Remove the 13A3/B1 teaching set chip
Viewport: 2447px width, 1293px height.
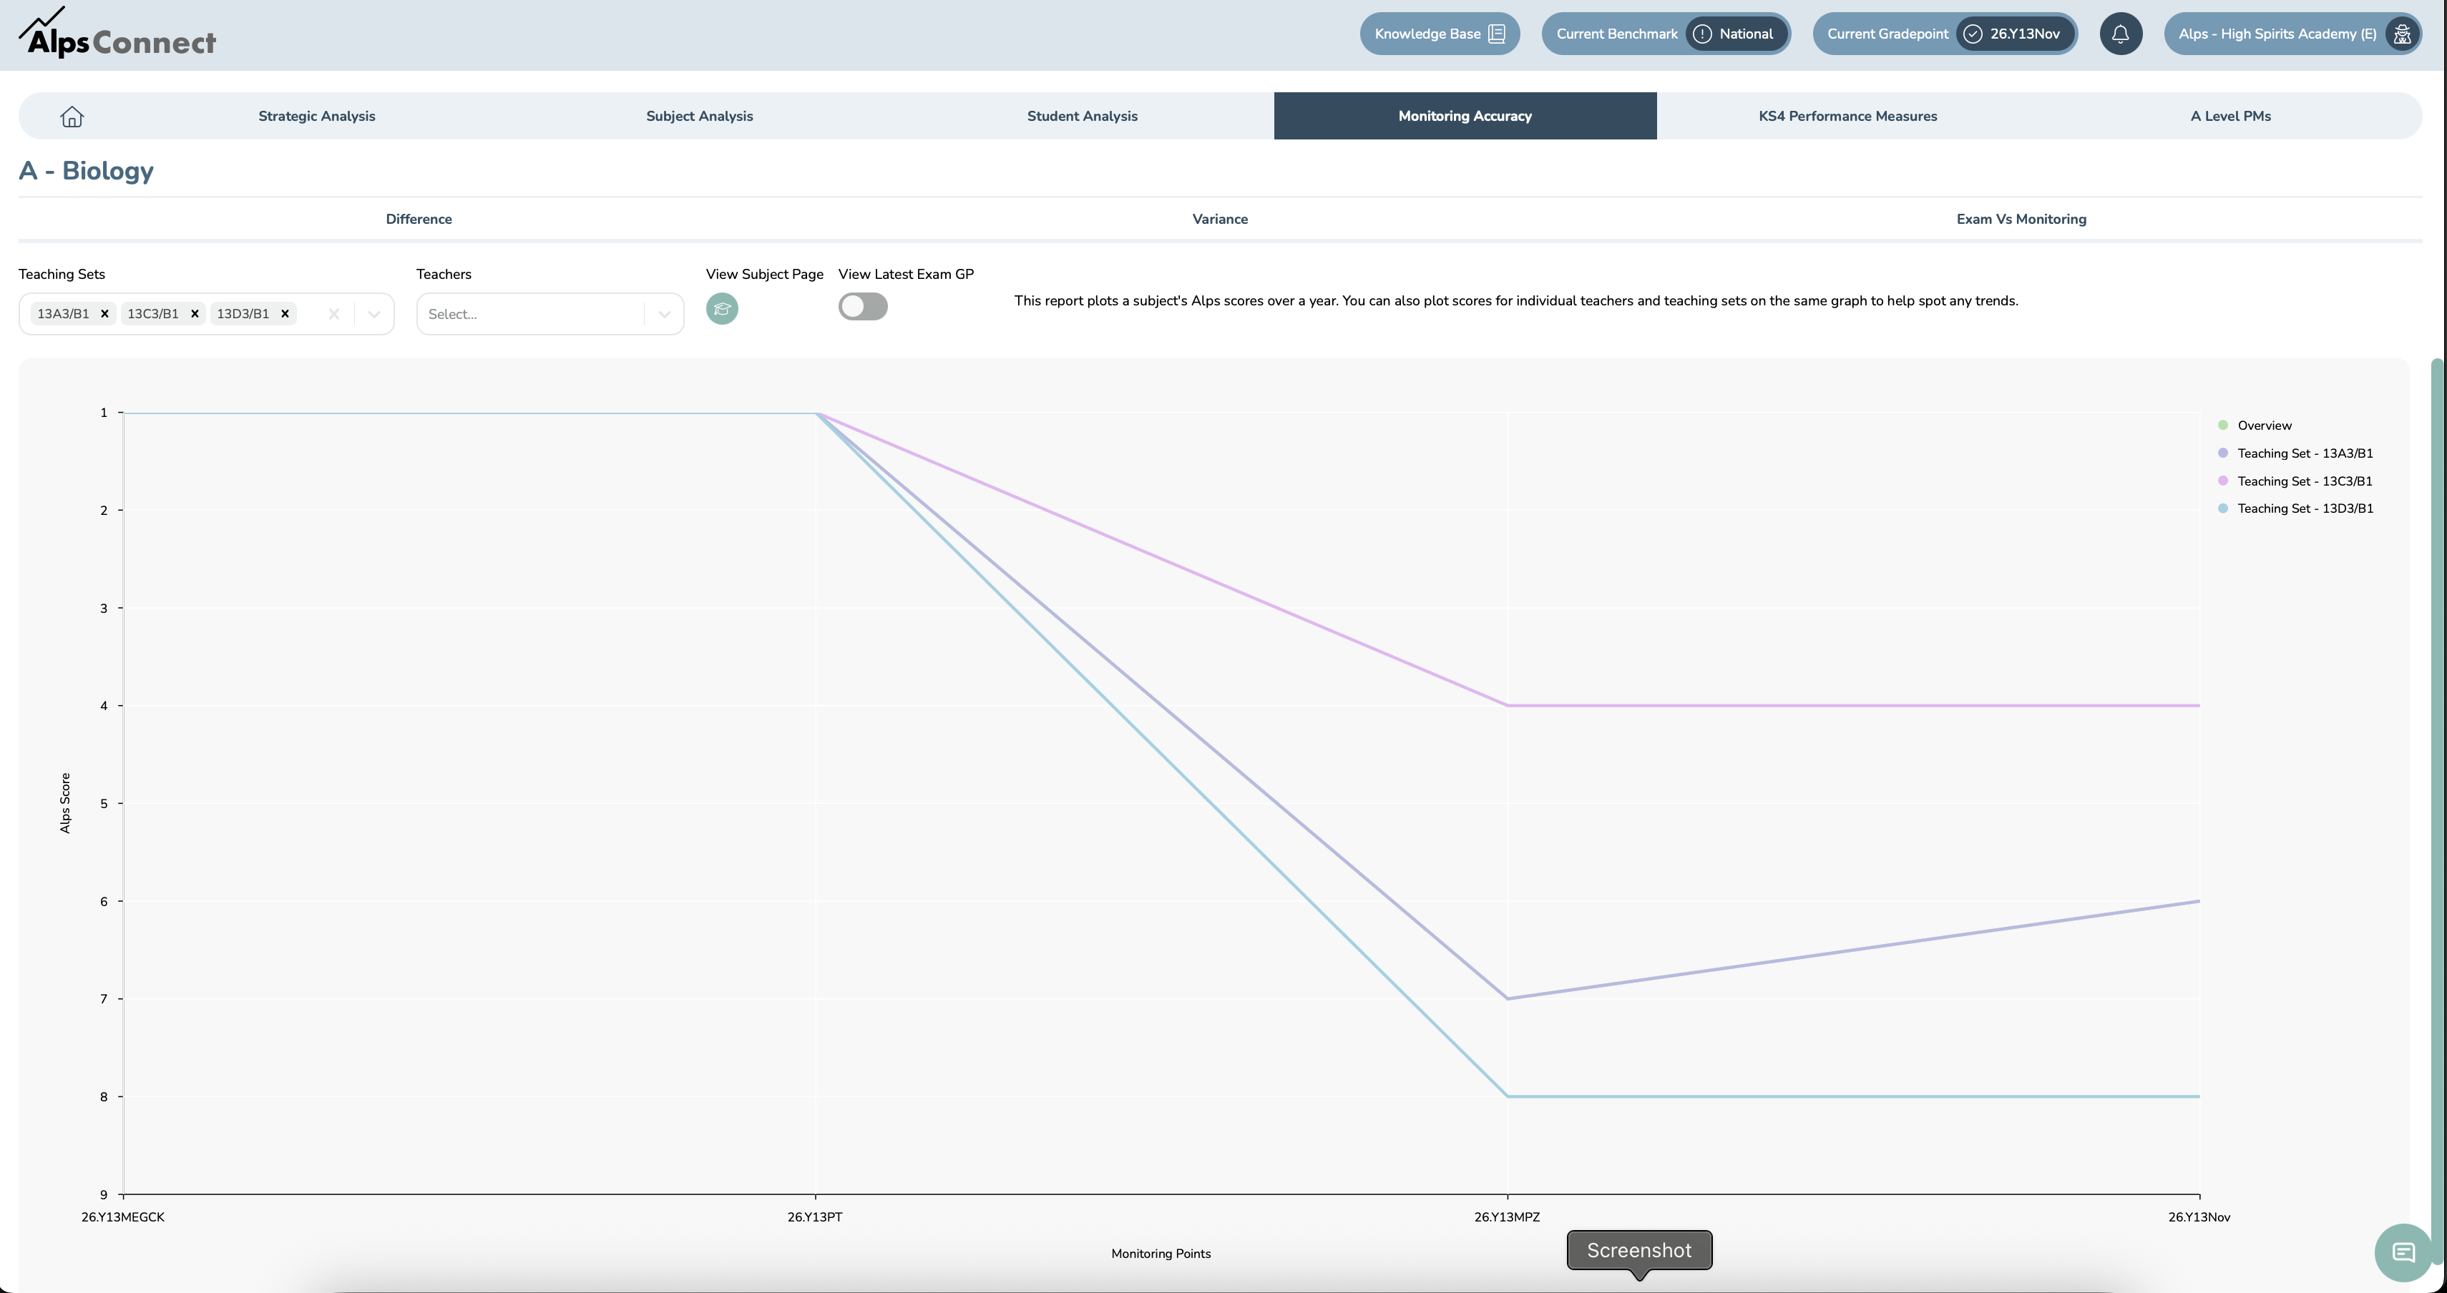pyautogui.click(x=104, y=313)
